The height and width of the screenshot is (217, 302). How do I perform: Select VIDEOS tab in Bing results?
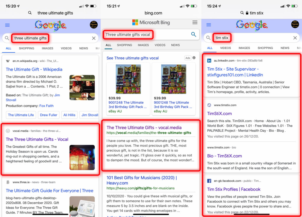point(160,45)
